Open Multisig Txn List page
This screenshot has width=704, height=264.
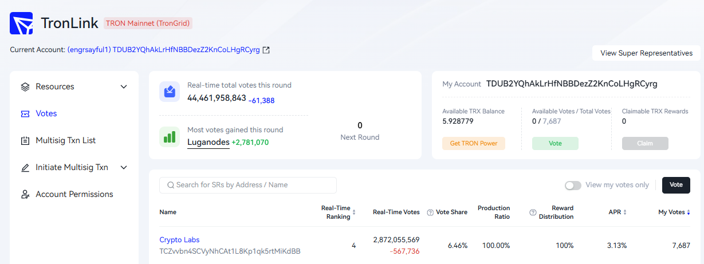click(66, 141)
